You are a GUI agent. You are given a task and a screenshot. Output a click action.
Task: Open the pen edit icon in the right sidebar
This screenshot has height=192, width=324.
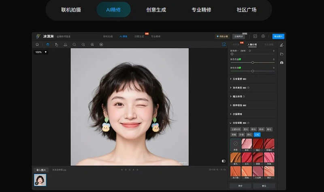pyautogui.click(x=281, y=45)
